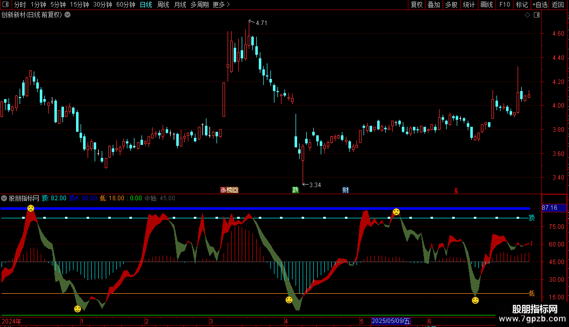Click the 涨榜回 event marker icon

229,190
